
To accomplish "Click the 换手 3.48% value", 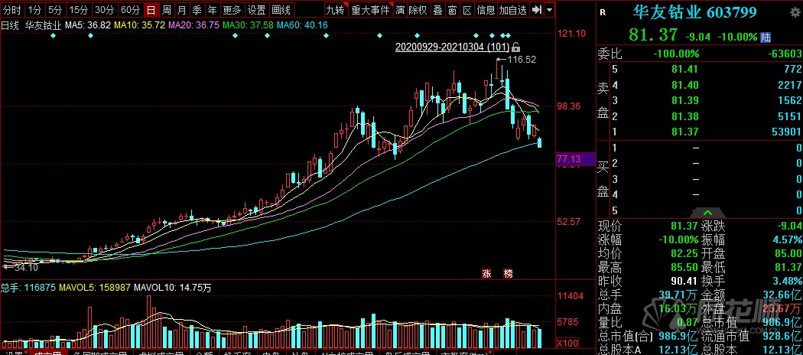I will [x=788, y=281].
